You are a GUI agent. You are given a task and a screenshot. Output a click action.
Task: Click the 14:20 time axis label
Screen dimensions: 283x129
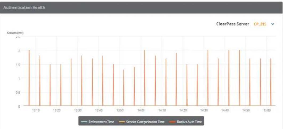pos(183,110)
